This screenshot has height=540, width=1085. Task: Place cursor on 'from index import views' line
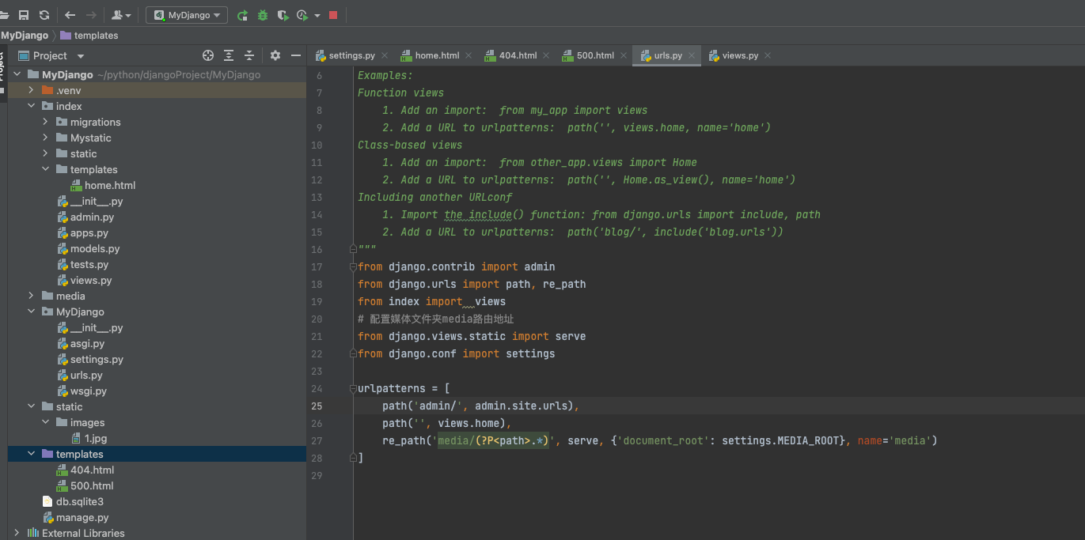[x=431, y=301]
